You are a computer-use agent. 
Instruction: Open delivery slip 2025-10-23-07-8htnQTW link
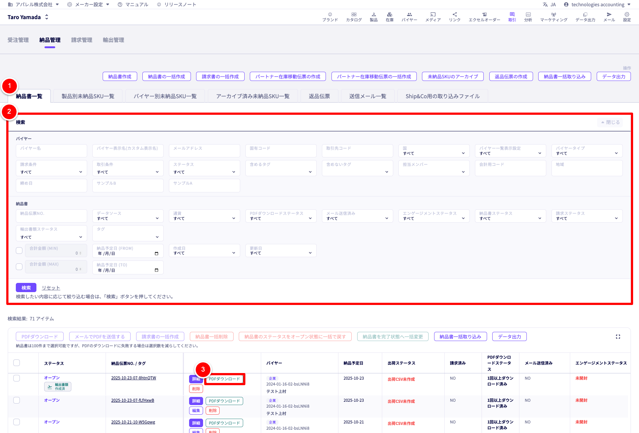pos(134,378)
